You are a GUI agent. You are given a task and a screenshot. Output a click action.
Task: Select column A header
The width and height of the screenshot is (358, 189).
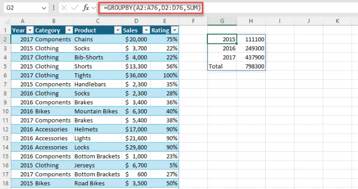point(22,21)
